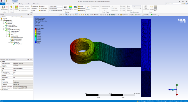Collapse the Fatigue Tool tree node

click(9, 42)
